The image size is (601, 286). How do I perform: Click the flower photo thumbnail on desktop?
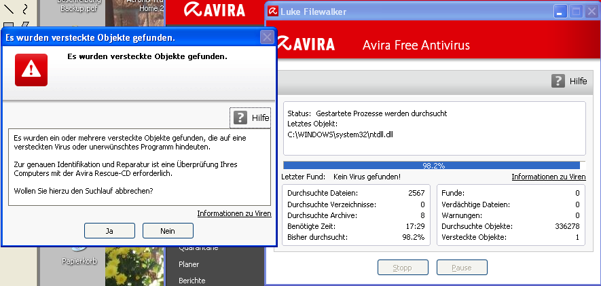pos(134,267)
